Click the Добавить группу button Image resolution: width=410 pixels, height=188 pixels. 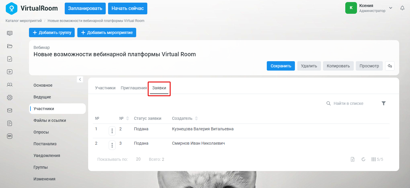point(52,33)
